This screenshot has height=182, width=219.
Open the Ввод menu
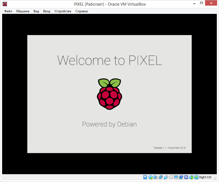[47, 11]
